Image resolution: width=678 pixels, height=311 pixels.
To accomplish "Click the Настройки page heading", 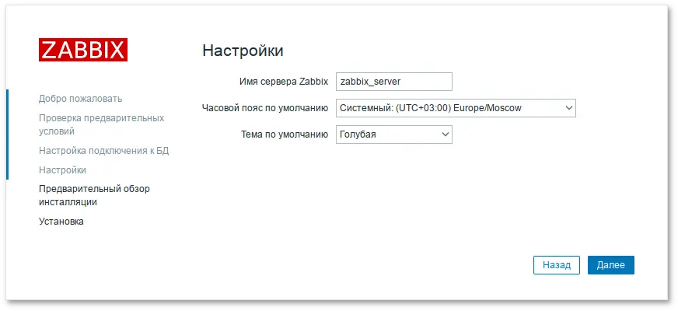I will (x=243, y=51).
